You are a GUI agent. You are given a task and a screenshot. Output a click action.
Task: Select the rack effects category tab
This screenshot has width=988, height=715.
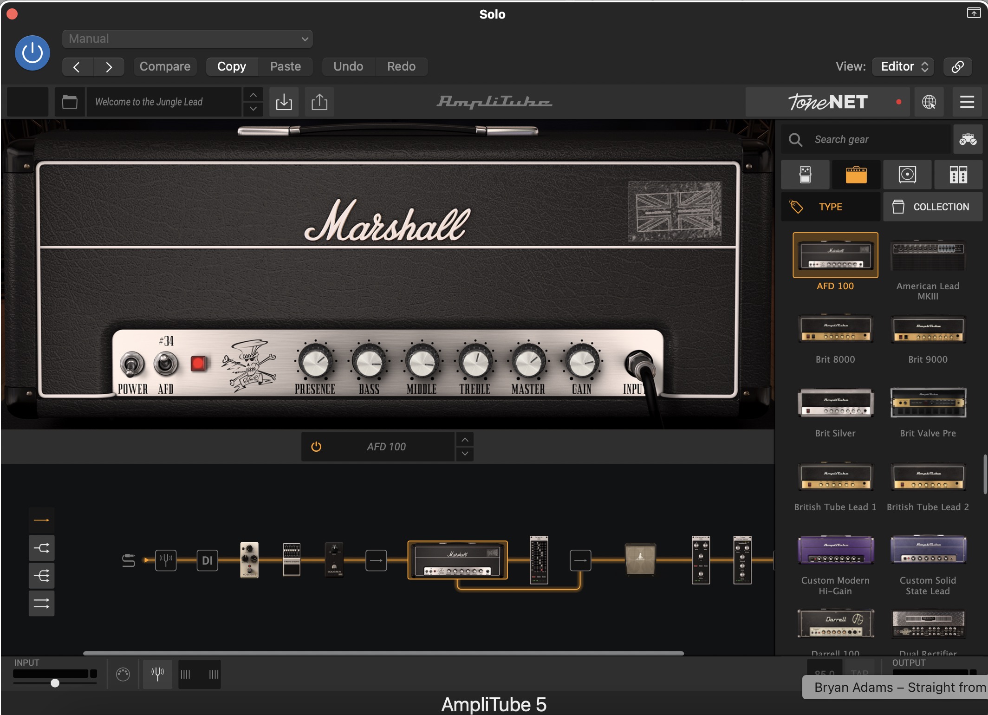tap(958, 175)
